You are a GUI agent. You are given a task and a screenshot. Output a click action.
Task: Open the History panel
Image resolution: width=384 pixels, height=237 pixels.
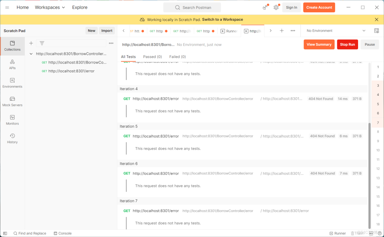[12, 138]
